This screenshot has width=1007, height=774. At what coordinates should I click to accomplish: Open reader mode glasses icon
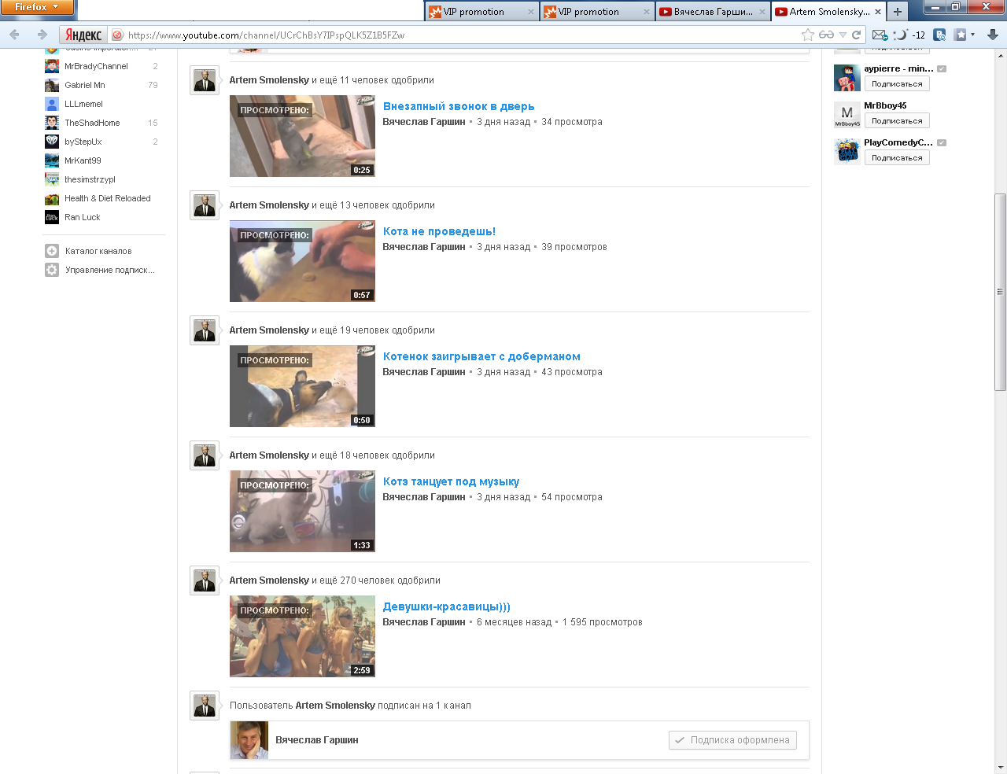click(x=826, y=35)
